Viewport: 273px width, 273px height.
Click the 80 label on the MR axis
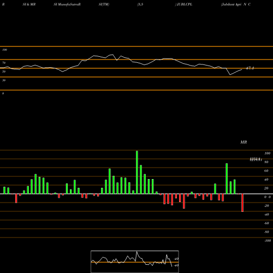click(x=266, y=162)
